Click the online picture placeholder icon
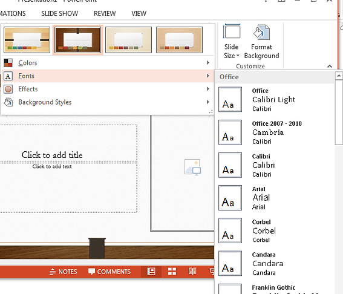The height and width of the screenshot is (294, 343). pos(192,167)
